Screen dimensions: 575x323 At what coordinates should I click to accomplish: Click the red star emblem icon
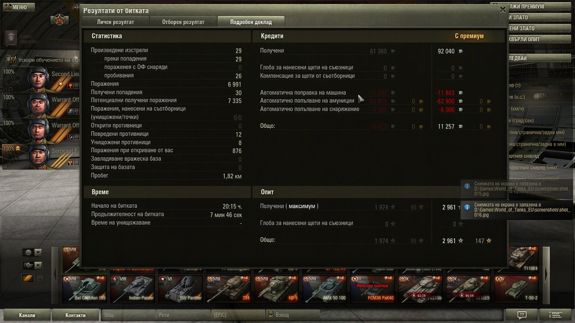(x=59, y=20)
